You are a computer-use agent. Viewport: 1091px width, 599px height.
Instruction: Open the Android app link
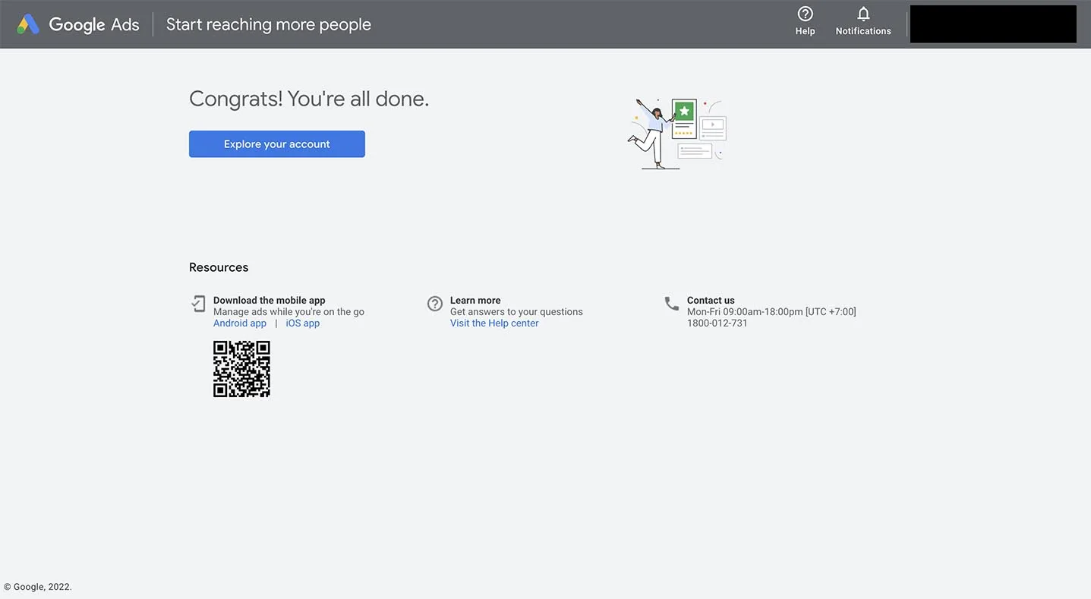pyautogui.click(x=239, y=323)
